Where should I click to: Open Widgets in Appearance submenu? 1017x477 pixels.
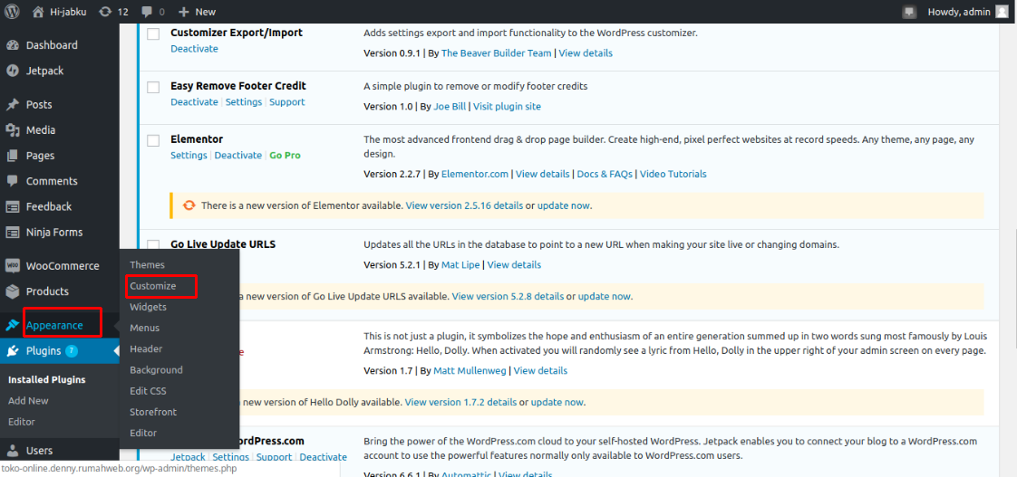[x=148, y=307]
